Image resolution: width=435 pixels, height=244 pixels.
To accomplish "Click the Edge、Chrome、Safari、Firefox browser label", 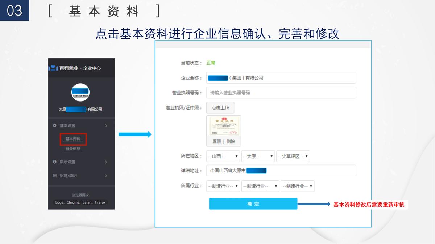I will (80, 202).
